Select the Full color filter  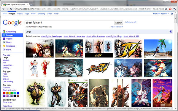point(7,87)
